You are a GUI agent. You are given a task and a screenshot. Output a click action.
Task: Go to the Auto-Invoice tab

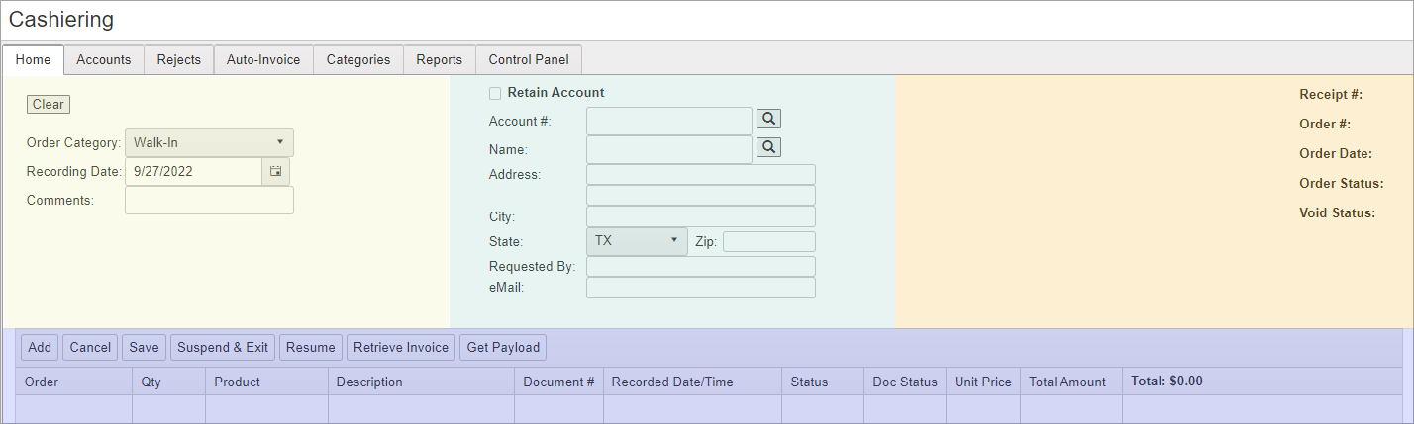tap(263, 60)
